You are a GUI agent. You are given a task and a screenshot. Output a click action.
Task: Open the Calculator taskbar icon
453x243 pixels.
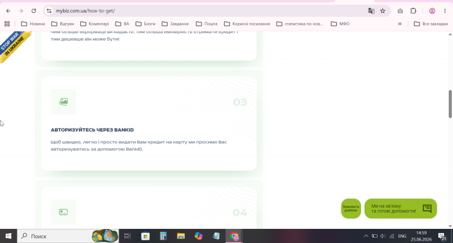pos(163,236)
